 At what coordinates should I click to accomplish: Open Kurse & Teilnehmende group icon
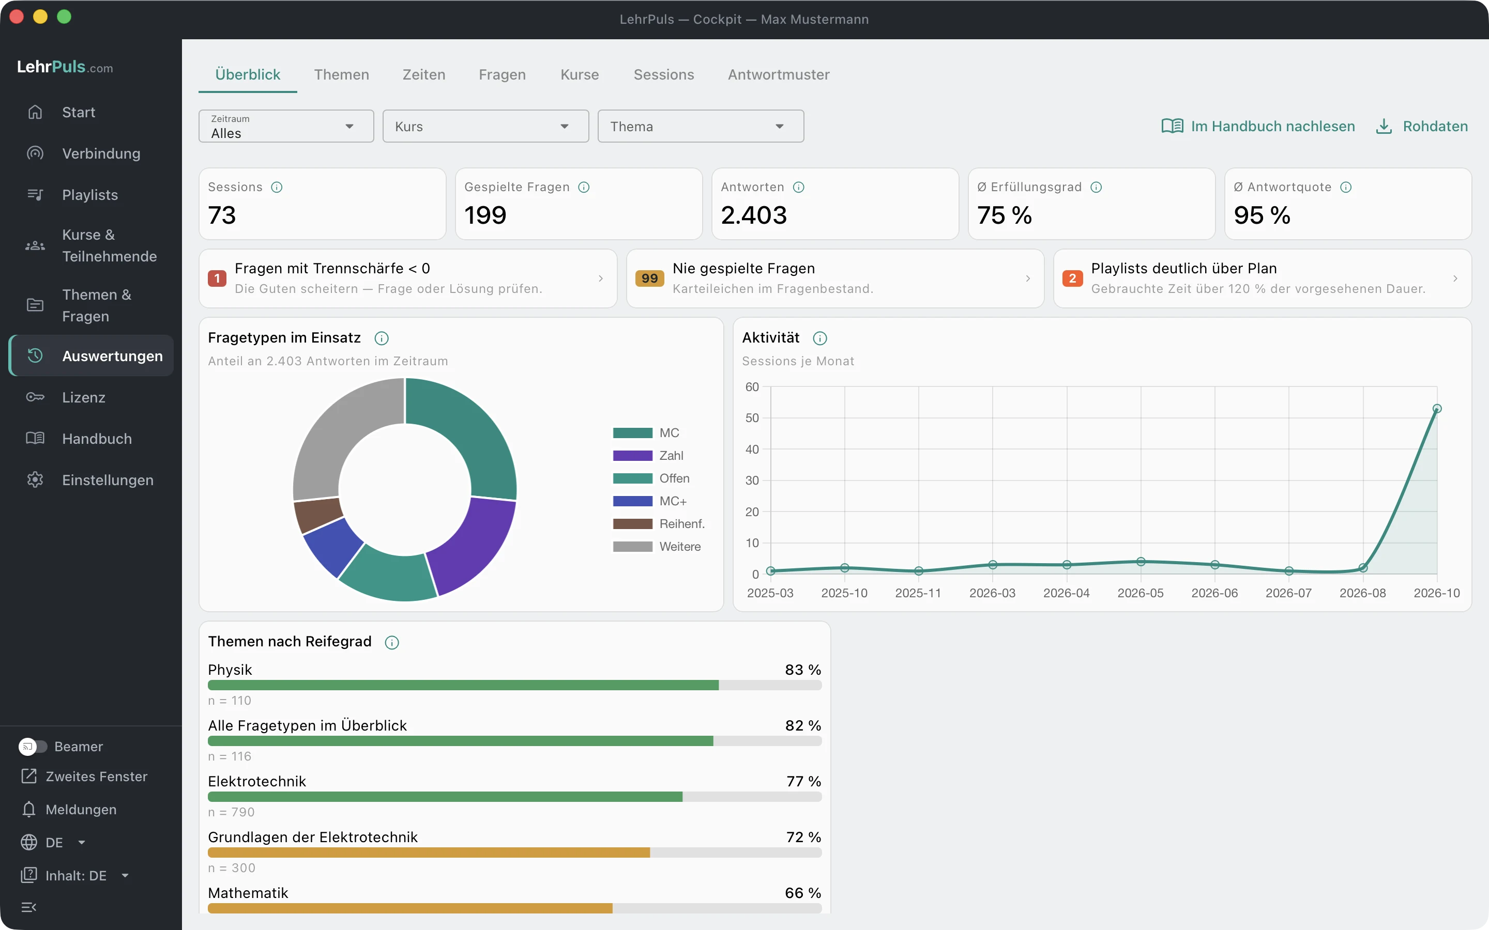pyautogui.click(x=35, y=245)
